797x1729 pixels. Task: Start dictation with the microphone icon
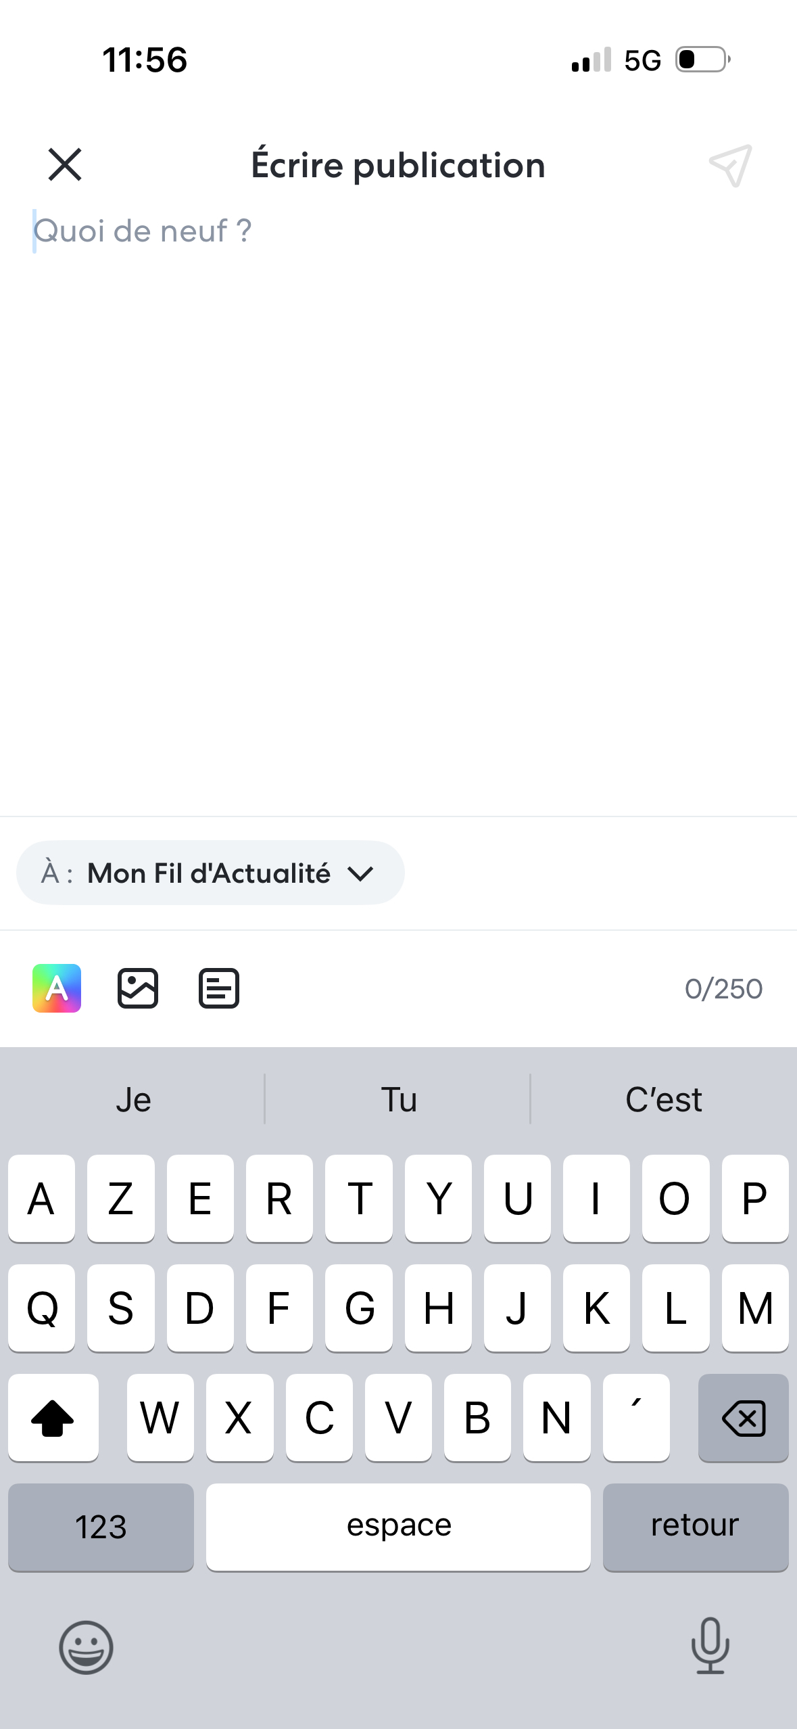710,1646
